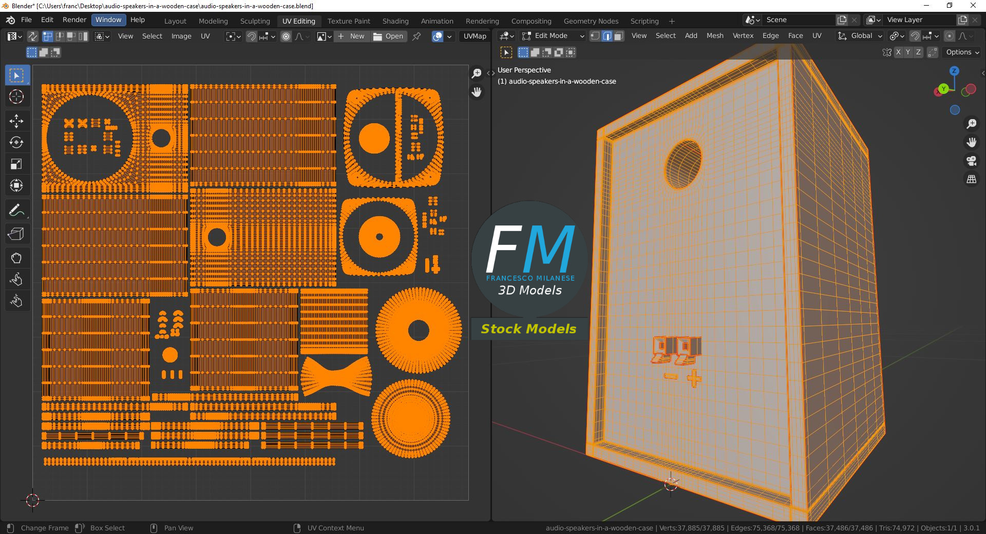Switch to face select mode in 3D viewport
Screen dimensions: 986x534
(619, 36)
